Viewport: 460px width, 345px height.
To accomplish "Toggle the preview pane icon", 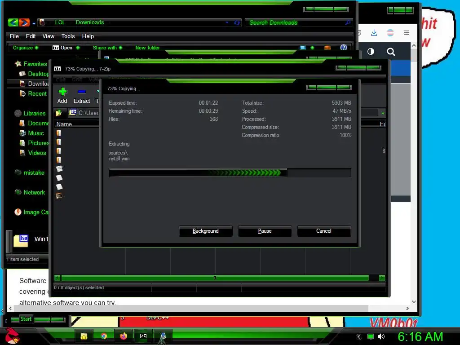I will tap(327, 48).
